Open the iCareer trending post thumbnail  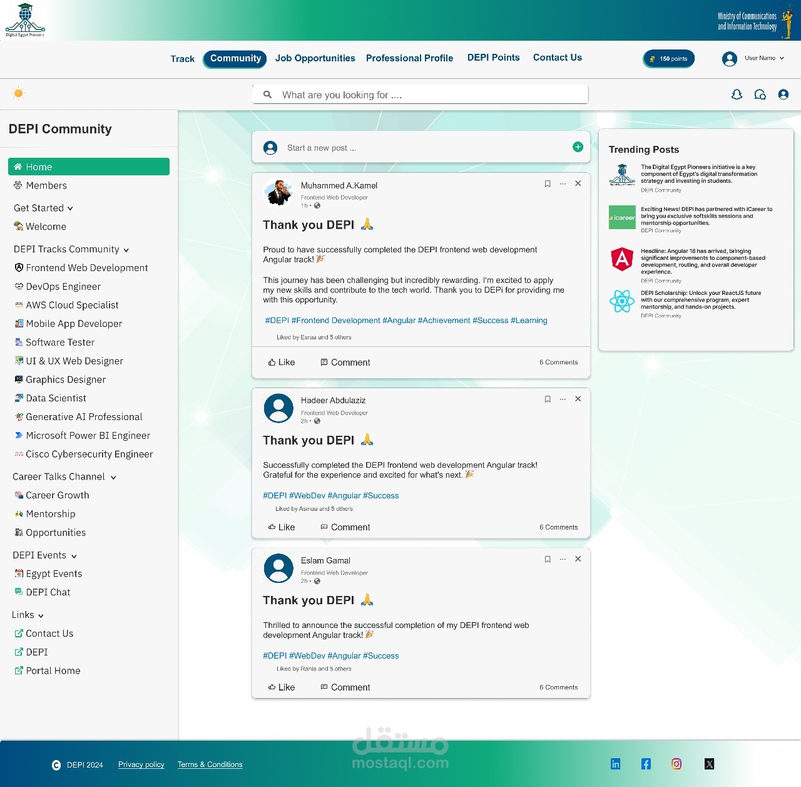622,217
